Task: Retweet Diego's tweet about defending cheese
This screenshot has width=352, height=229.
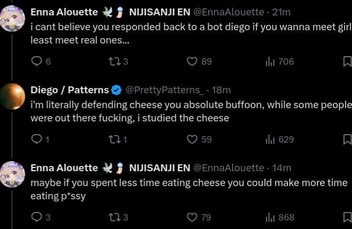Action: [x=113, y=139]
